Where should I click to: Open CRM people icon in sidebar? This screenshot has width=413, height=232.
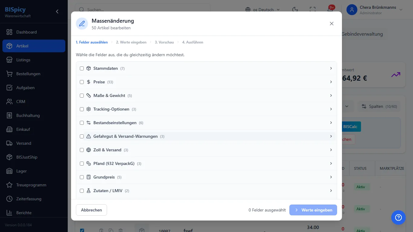pos(9,101)
